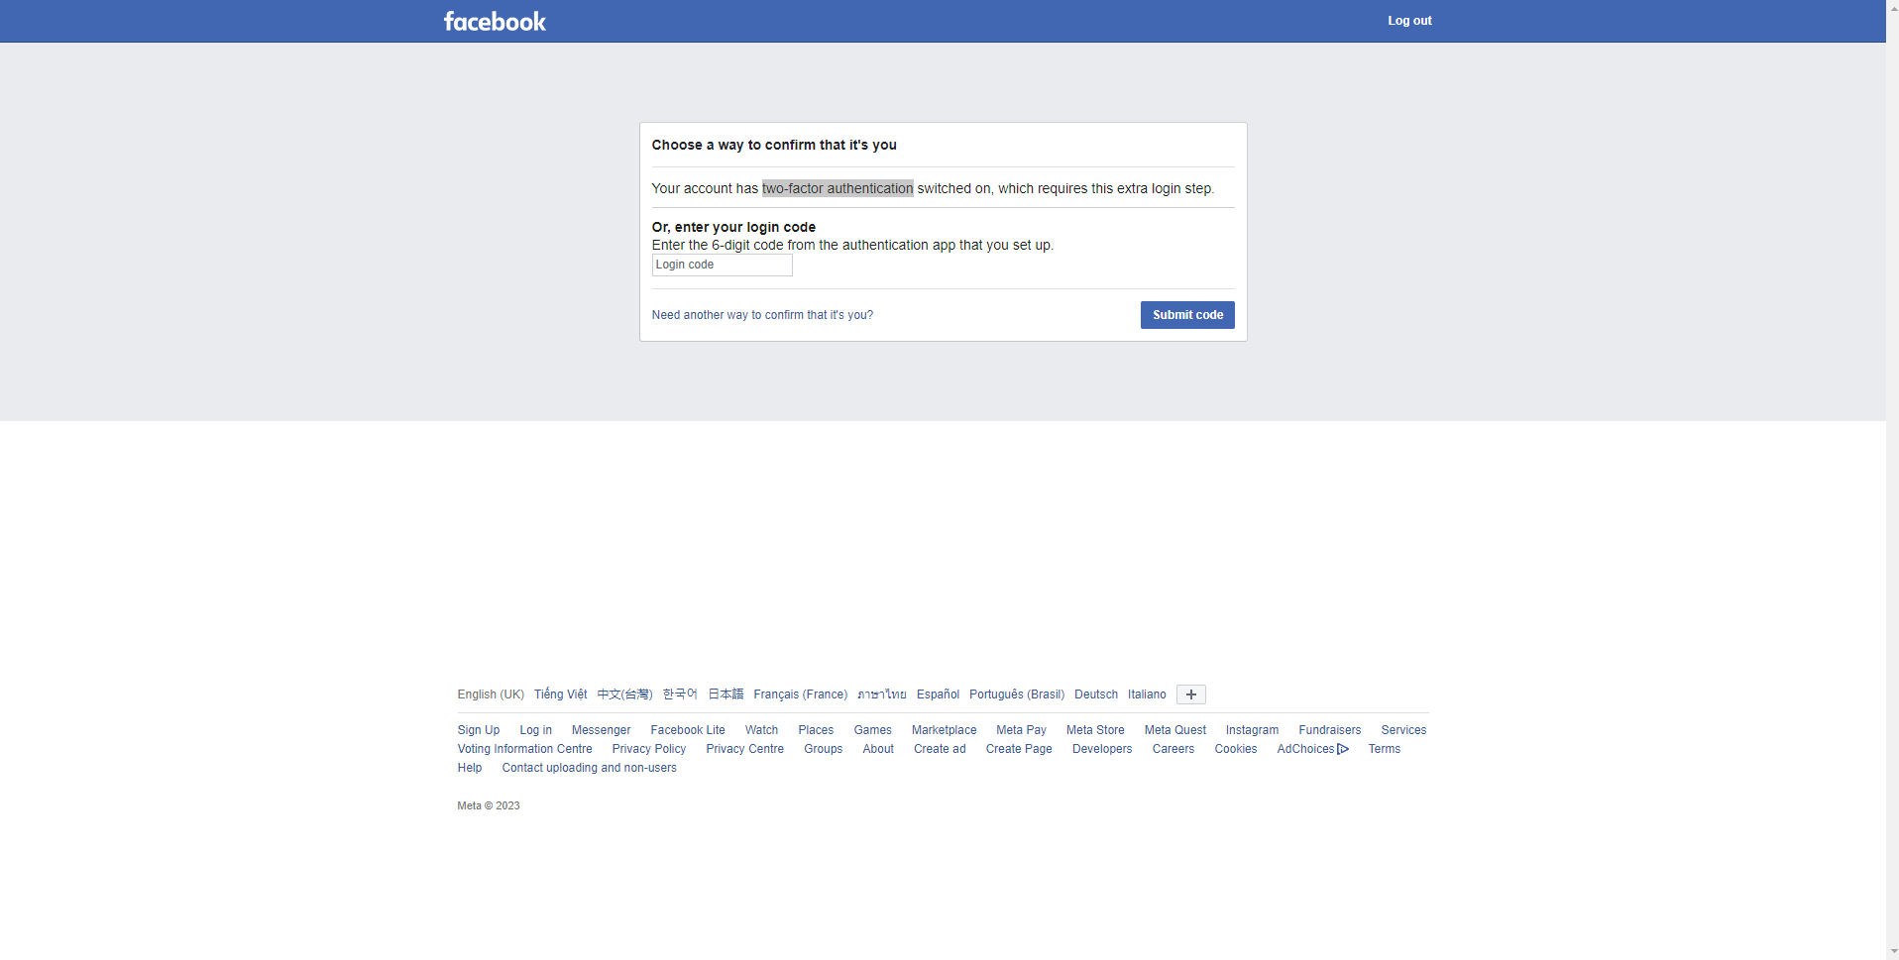Image resolution: width=1899 pixels, height=960 pixels.
Task: Log out from the top bar
Action: pyautogui.click(x=1409, y=21)
